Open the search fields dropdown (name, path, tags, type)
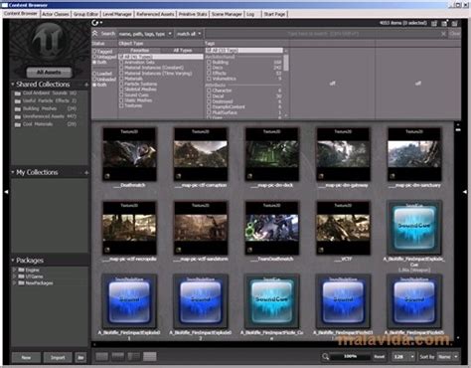This screenshot has height=368, width=471. click(145, 34)
